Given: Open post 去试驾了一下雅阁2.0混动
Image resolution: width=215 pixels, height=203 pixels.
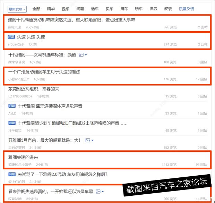Looking at the screenshot, I should [x=62, y=174].
